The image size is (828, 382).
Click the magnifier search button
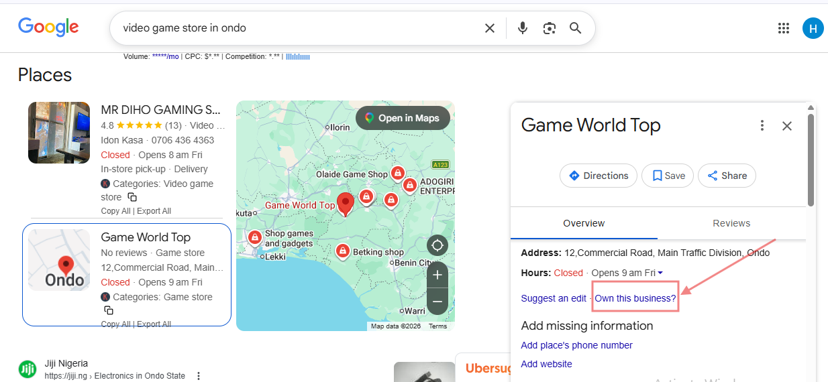point(575,28)
